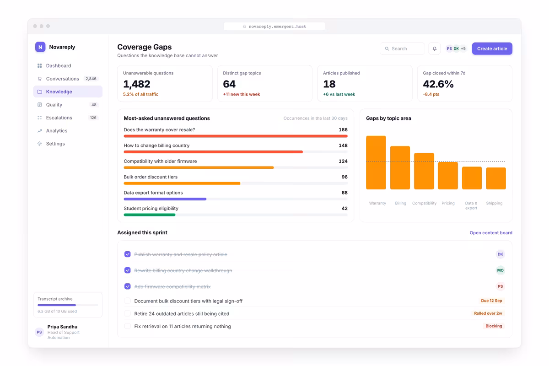Open content board link

491,233
